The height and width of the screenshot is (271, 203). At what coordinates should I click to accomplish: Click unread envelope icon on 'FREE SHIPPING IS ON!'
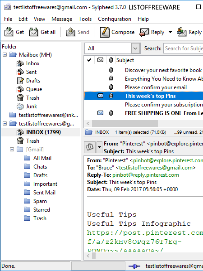tap(101, 113)
